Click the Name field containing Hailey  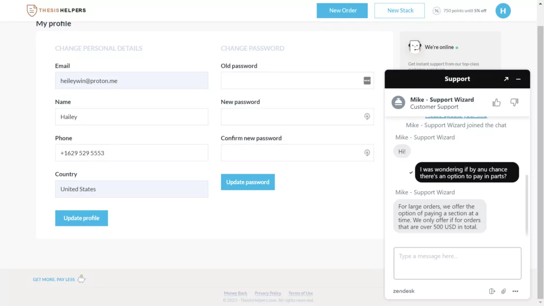pos(132,116)
